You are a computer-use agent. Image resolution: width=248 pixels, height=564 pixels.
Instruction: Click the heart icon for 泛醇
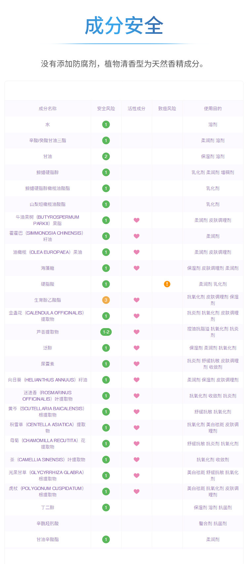pyautogui.click(x=137, y=348)
